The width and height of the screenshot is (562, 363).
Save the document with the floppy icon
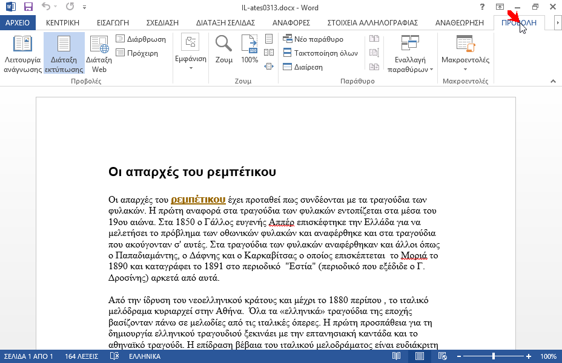click(28, 7)
